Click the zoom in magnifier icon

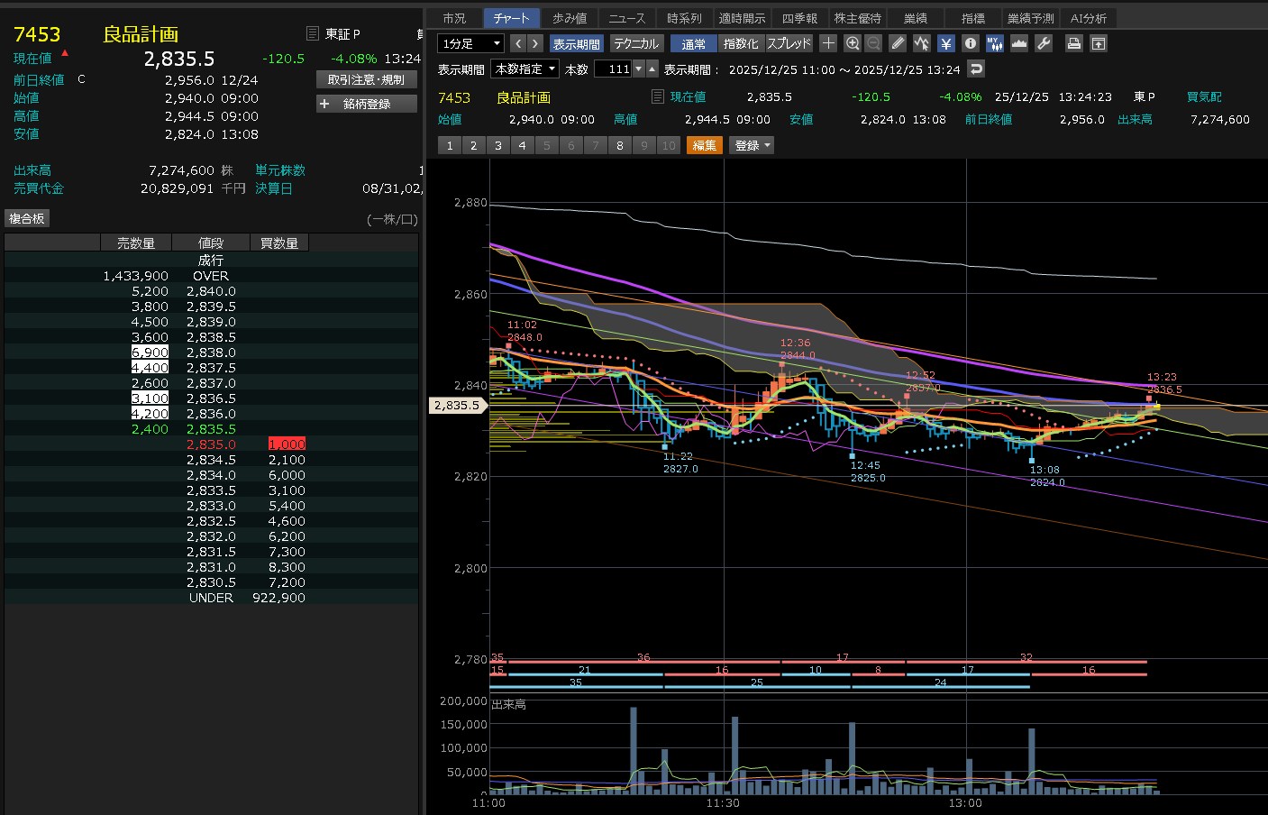[853, 43]
